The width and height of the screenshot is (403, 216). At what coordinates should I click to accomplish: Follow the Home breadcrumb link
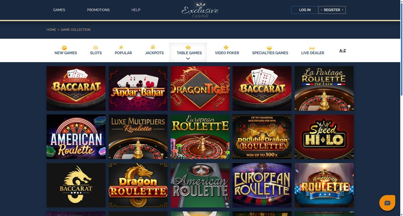click(x=51, y=30)
